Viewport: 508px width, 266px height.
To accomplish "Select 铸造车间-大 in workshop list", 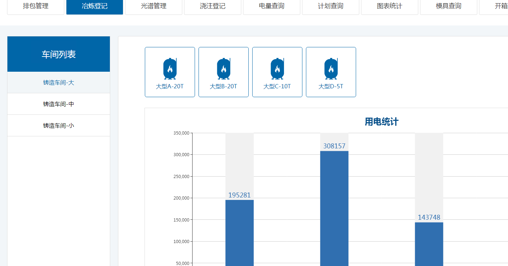I will point(59,83).
